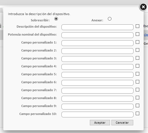Click the Campo personalizado 9 input field
Viewport: 148px width, 133px height.
point(97,107)
